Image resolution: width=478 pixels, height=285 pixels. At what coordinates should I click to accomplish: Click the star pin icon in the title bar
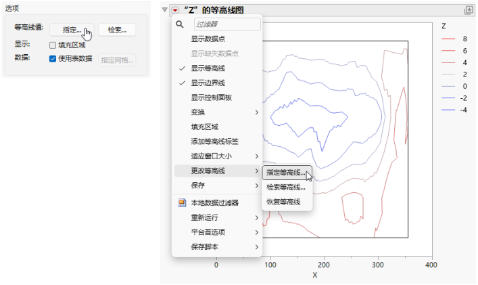click(469, 10)
